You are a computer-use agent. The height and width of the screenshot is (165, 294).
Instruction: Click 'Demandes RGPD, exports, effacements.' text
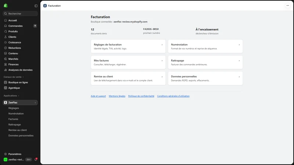click(190, 81)
